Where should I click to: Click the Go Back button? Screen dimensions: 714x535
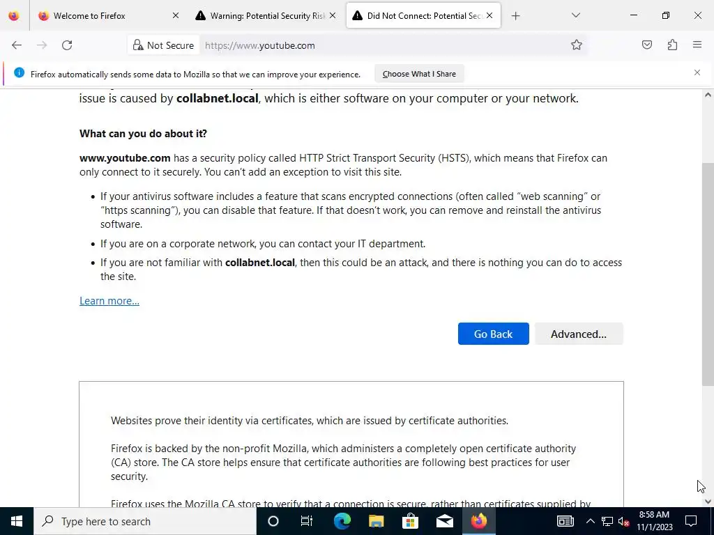tap(493, 334)
